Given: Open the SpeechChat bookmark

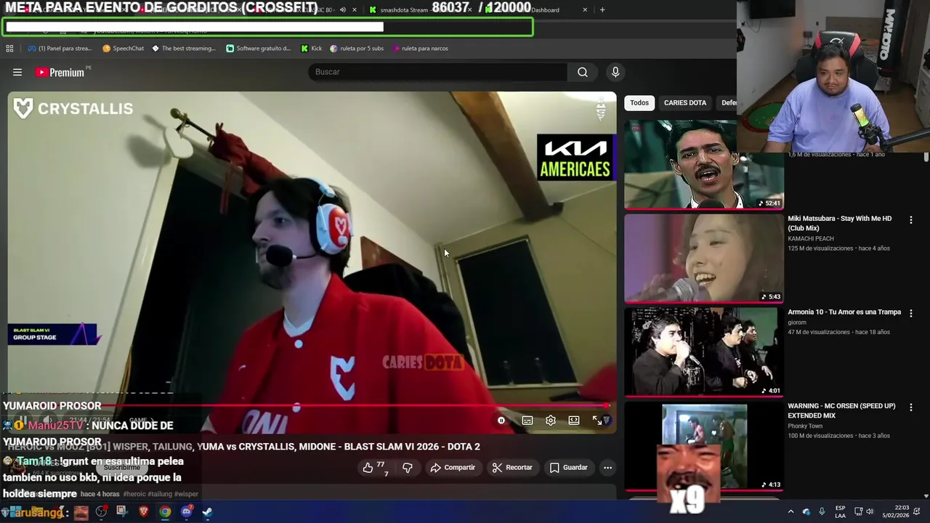Looking at the screenshot, I should [x=123, y=49].
